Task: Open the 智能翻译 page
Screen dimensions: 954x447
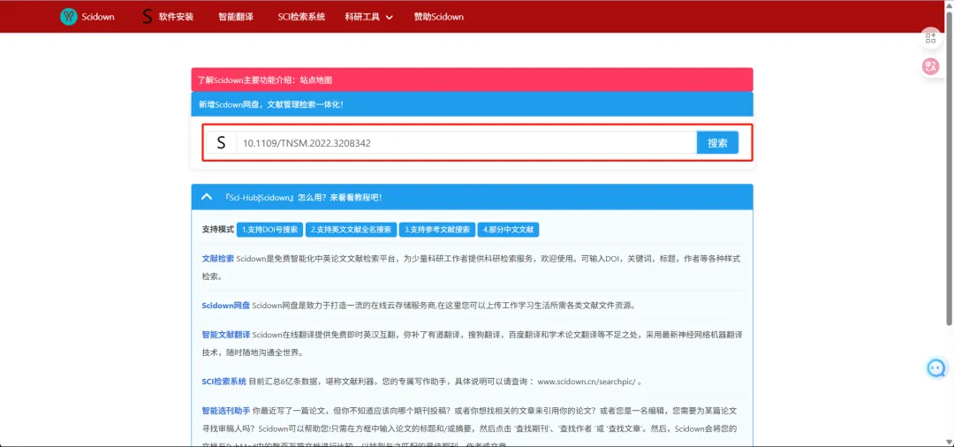Action: pos(236,17)
